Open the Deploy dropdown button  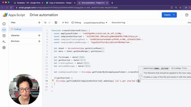[169, 15]
